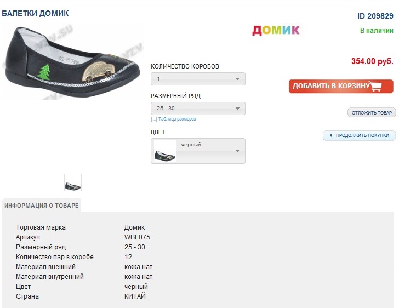Image resolution: width=399 pixels, height=308 pixels.
Task: Click the 354.00 руб. price
Action: (x=372, y=61)
